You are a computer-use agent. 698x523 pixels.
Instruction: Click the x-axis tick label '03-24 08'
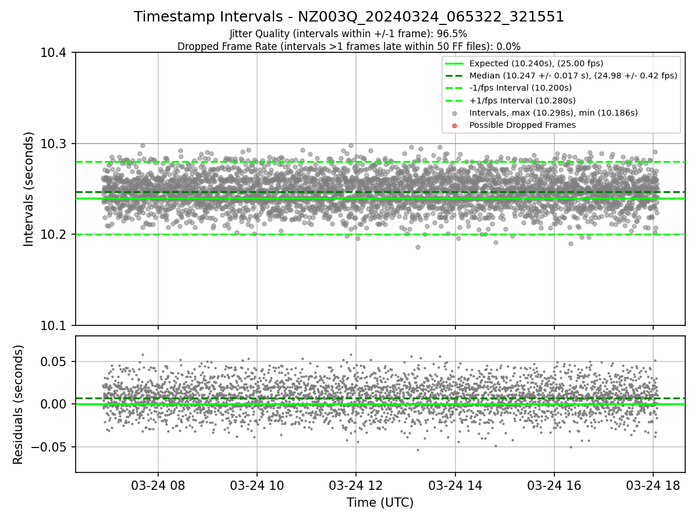(158, 485)
